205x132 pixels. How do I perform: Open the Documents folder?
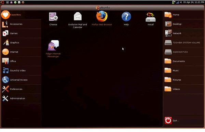click(x=184, y=61)
